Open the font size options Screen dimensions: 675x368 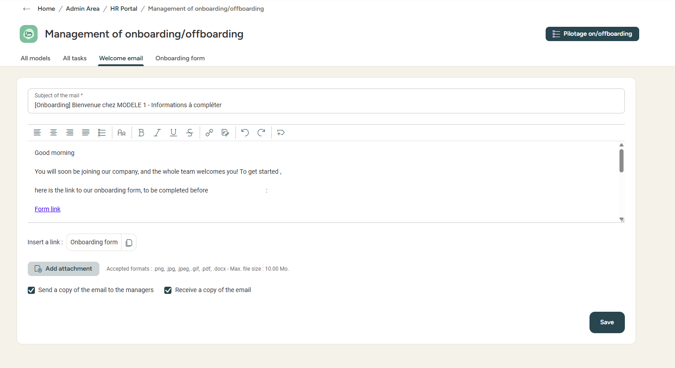point(121,133)
